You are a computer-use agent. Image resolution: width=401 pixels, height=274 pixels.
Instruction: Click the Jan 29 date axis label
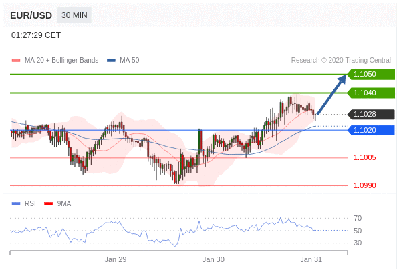click(x=116, y=260)
